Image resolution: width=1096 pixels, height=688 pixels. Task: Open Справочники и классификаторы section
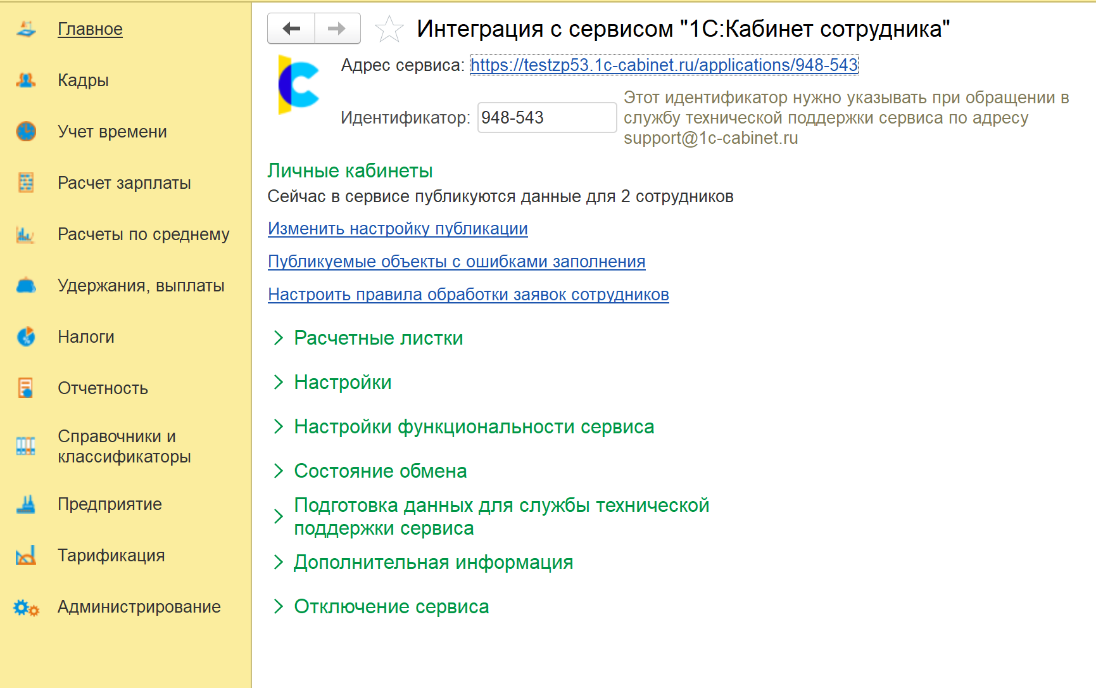tap(124, 447)
